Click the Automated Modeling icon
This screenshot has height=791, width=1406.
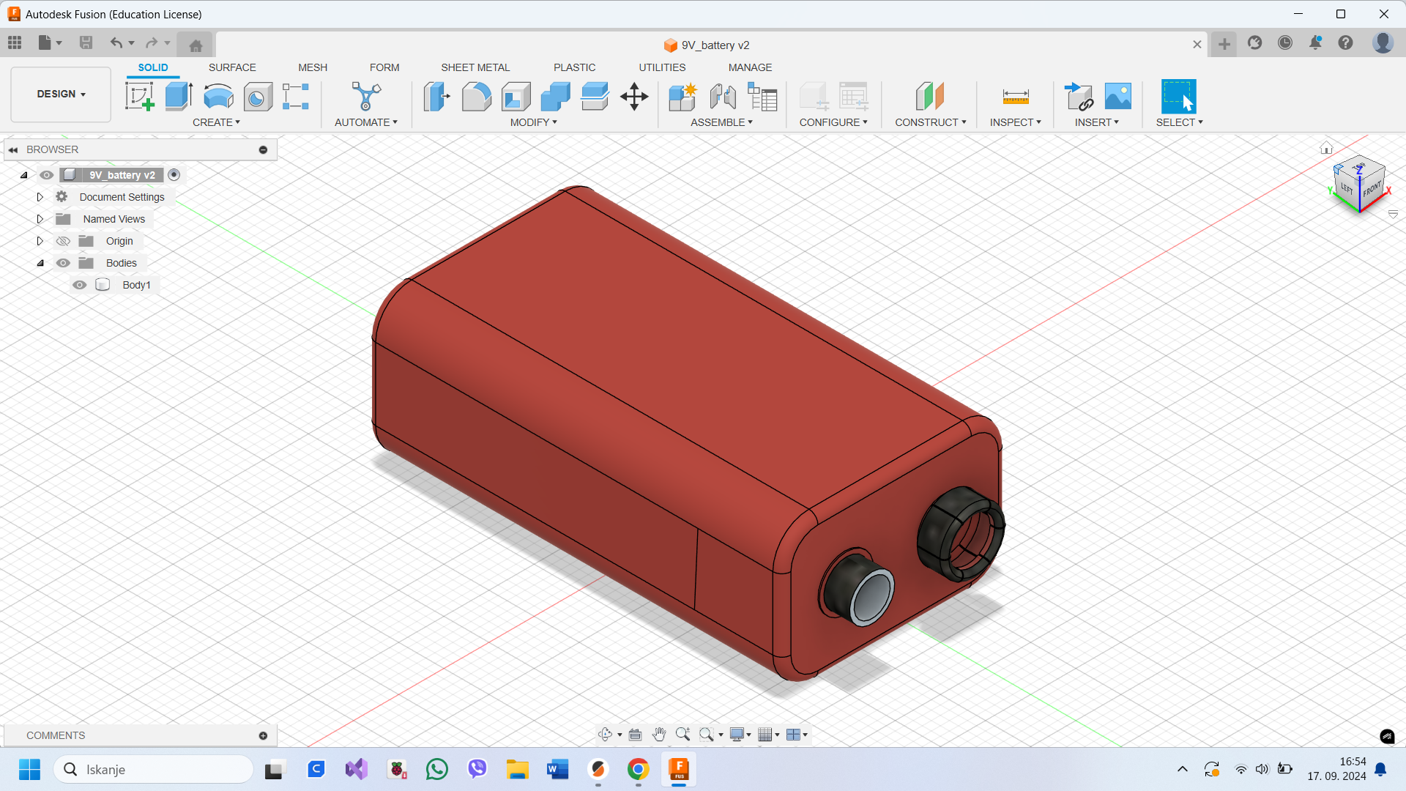click(366, 96)
